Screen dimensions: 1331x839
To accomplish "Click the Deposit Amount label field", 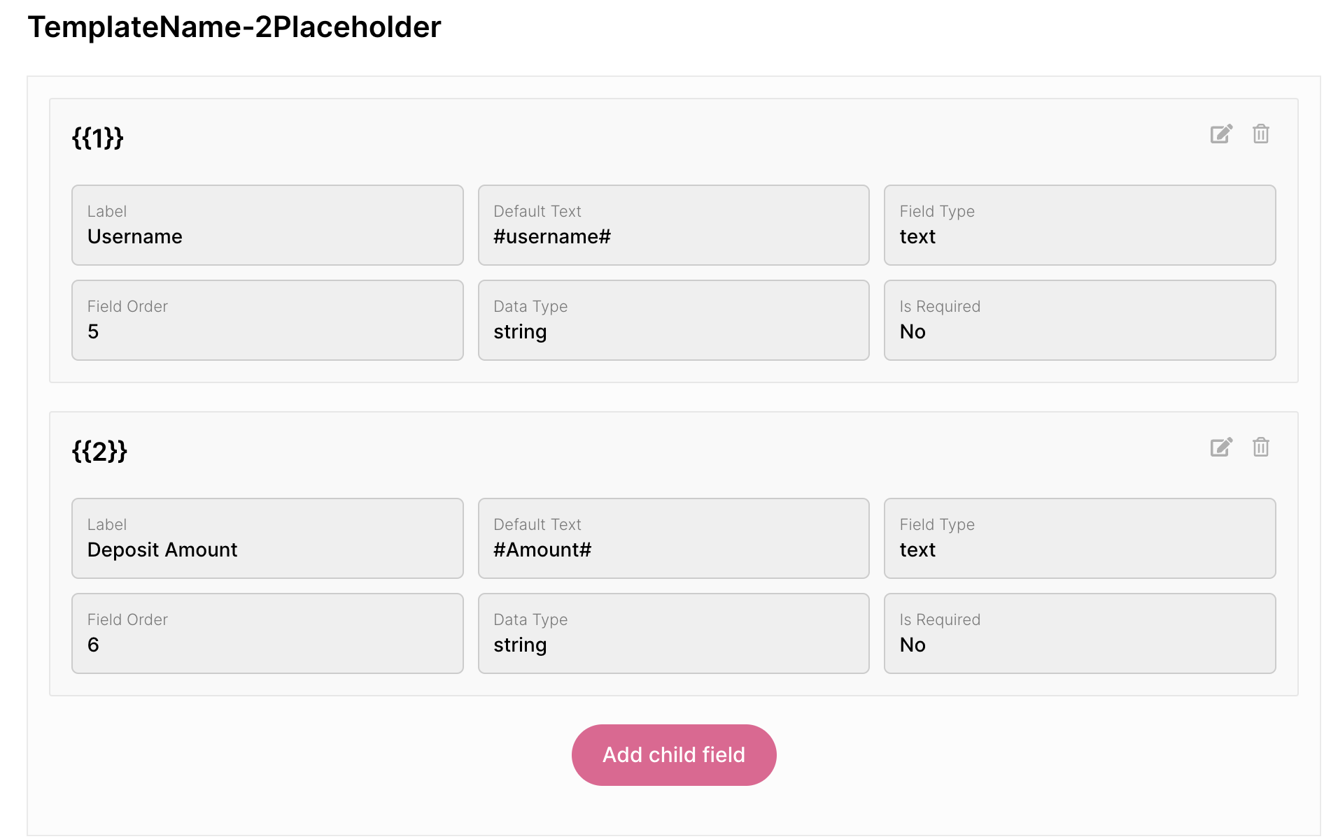I will [x=267, y=538].
